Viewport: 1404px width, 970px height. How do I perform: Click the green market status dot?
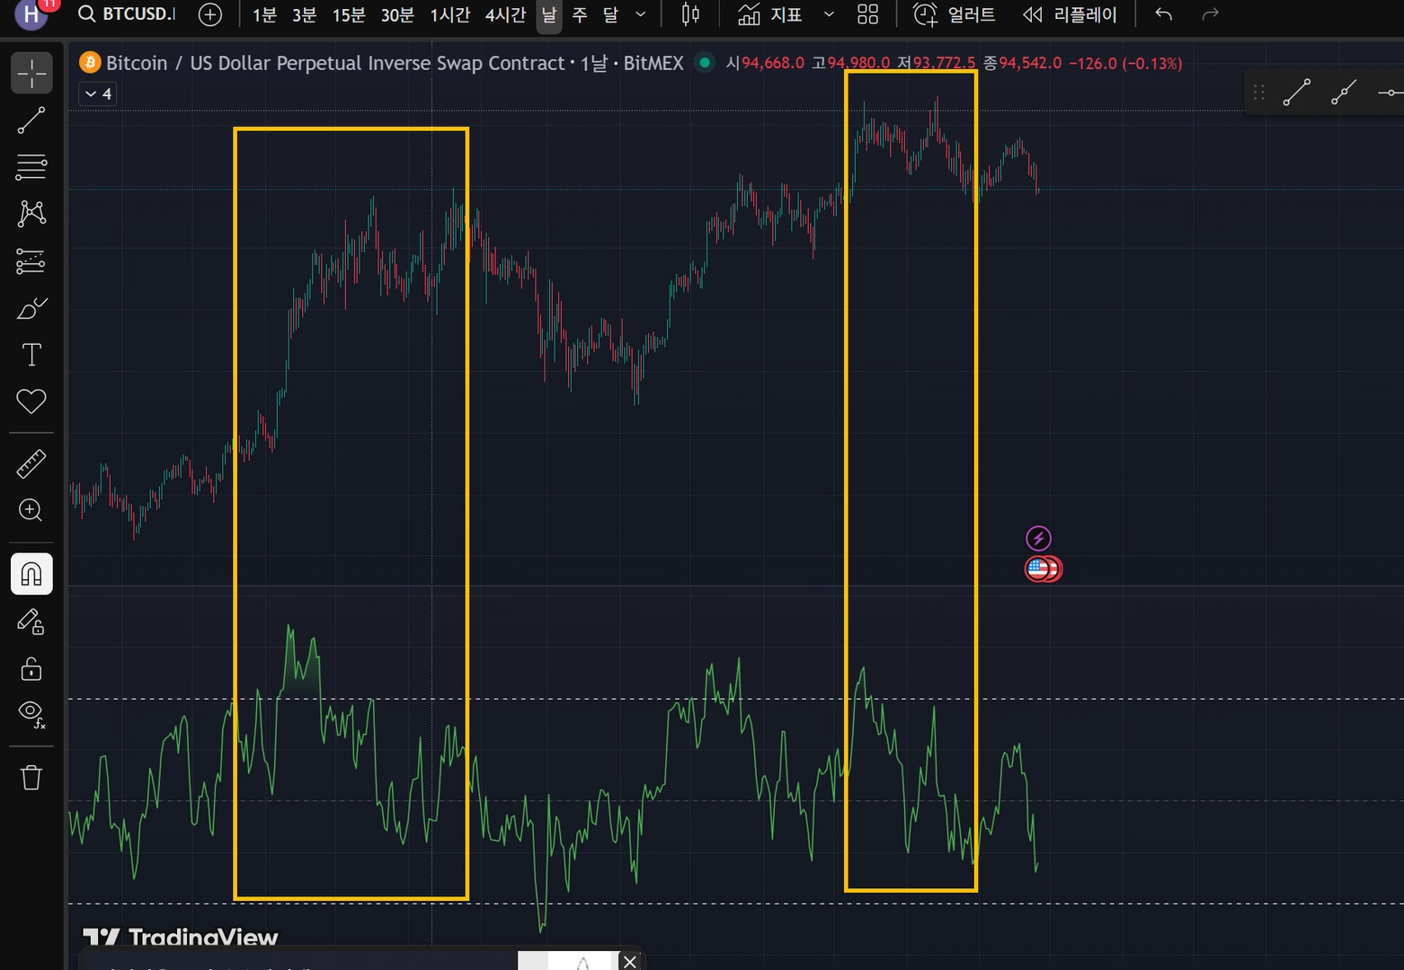pos(705,63)
